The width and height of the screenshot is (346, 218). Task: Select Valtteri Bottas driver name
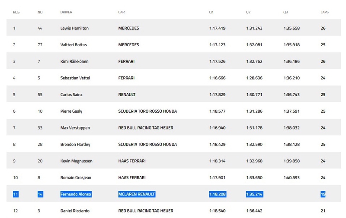[x=74, y=45]
